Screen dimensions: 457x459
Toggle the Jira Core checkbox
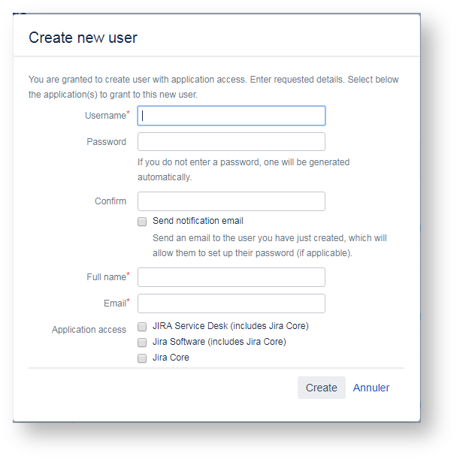point(142,358)
